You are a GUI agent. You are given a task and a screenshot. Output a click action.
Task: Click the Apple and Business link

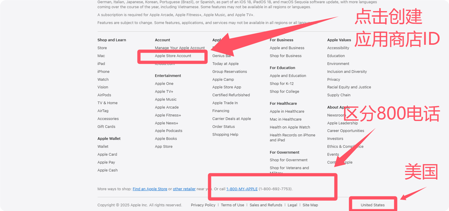[x=287, y=48]
